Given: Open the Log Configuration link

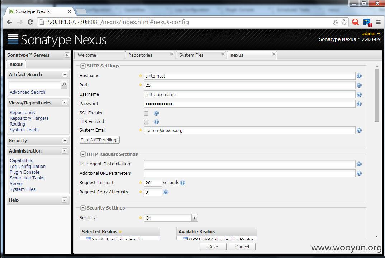Looking at the screenshot, I should click(x=28, y=166).
